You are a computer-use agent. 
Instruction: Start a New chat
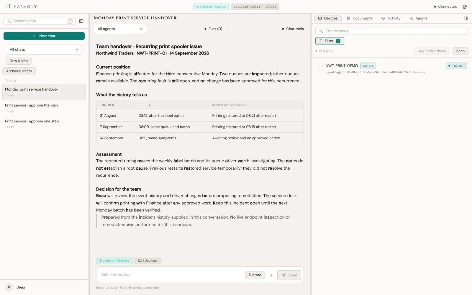[44, 36]
